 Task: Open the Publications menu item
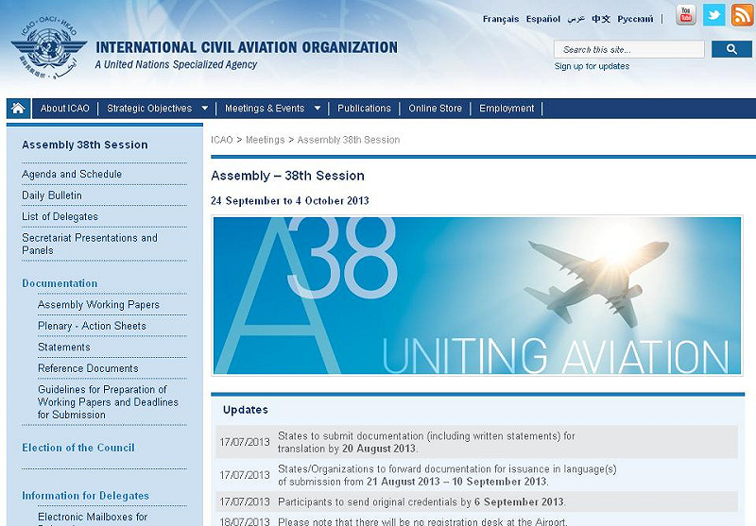(364, 109)
